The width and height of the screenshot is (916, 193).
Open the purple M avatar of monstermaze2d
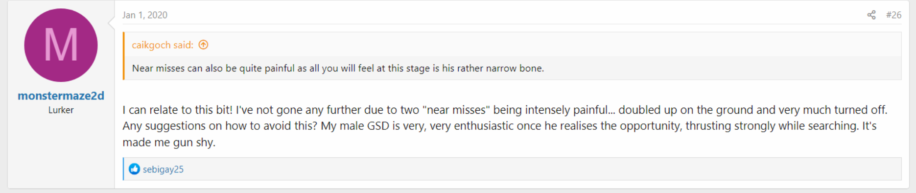[61, 45]
